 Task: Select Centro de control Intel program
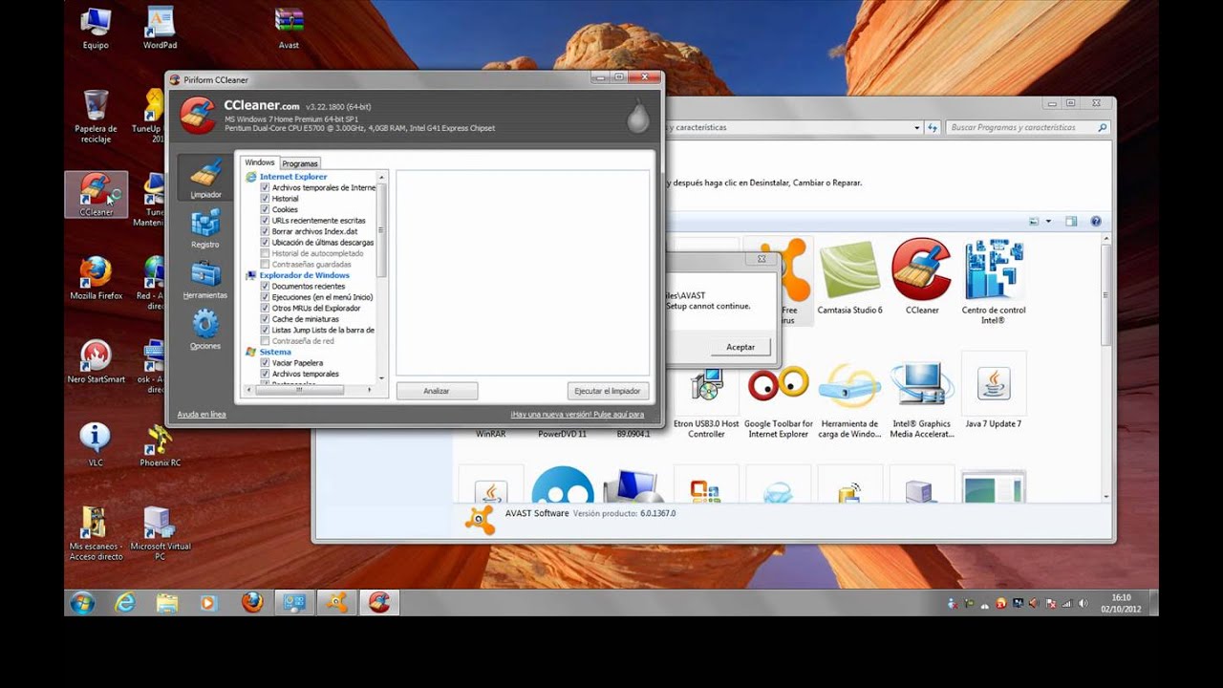coord(994,282)
